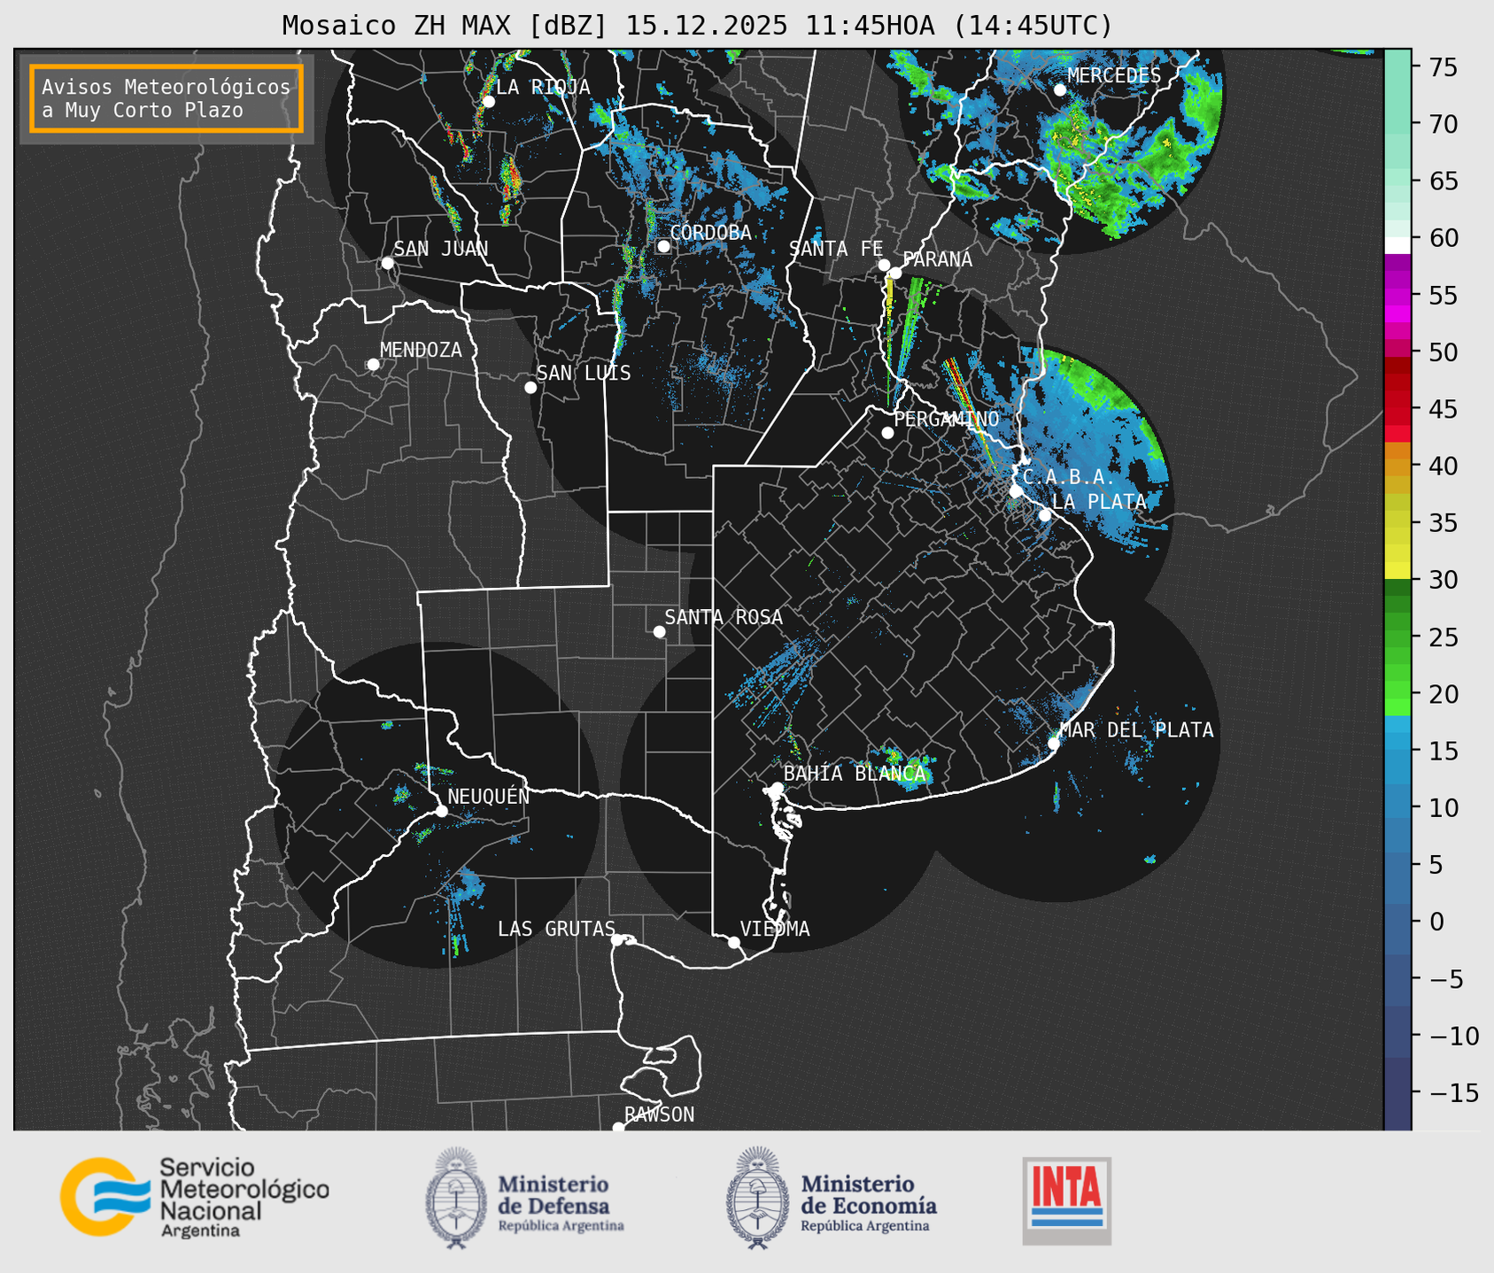Click the Mosaico ZH MAX title text
The width and height of the screenshot is (1494, 1273).
pos(696,26)
